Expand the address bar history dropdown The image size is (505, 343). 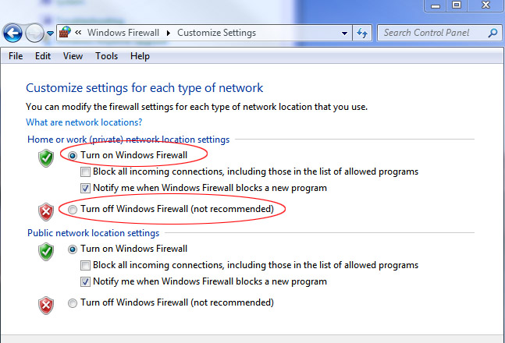point(344,34)
